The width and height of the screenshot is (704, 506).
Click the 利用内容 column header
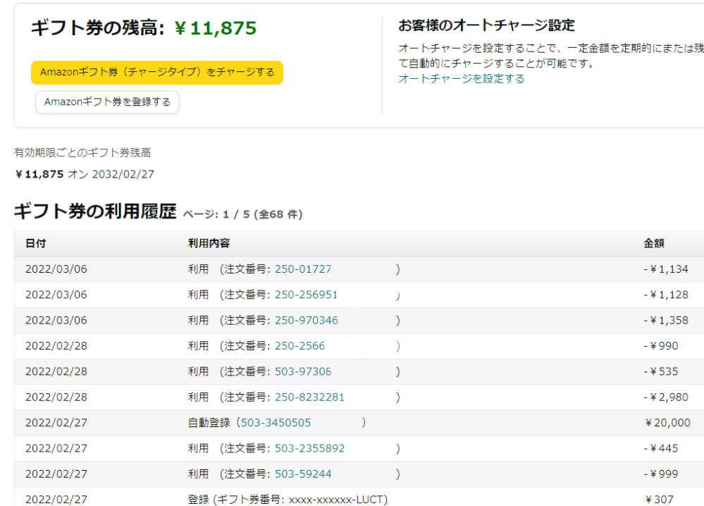208,243
